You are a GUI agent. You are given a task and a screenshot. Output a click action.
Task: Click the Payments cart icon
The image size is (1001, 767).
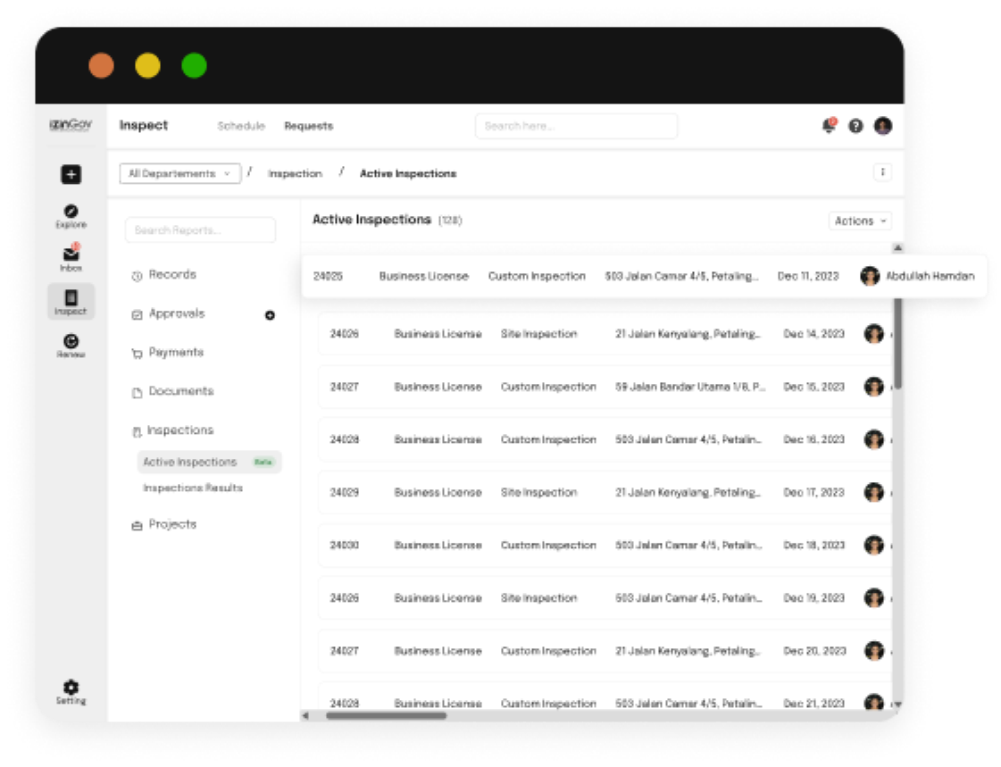137,354
